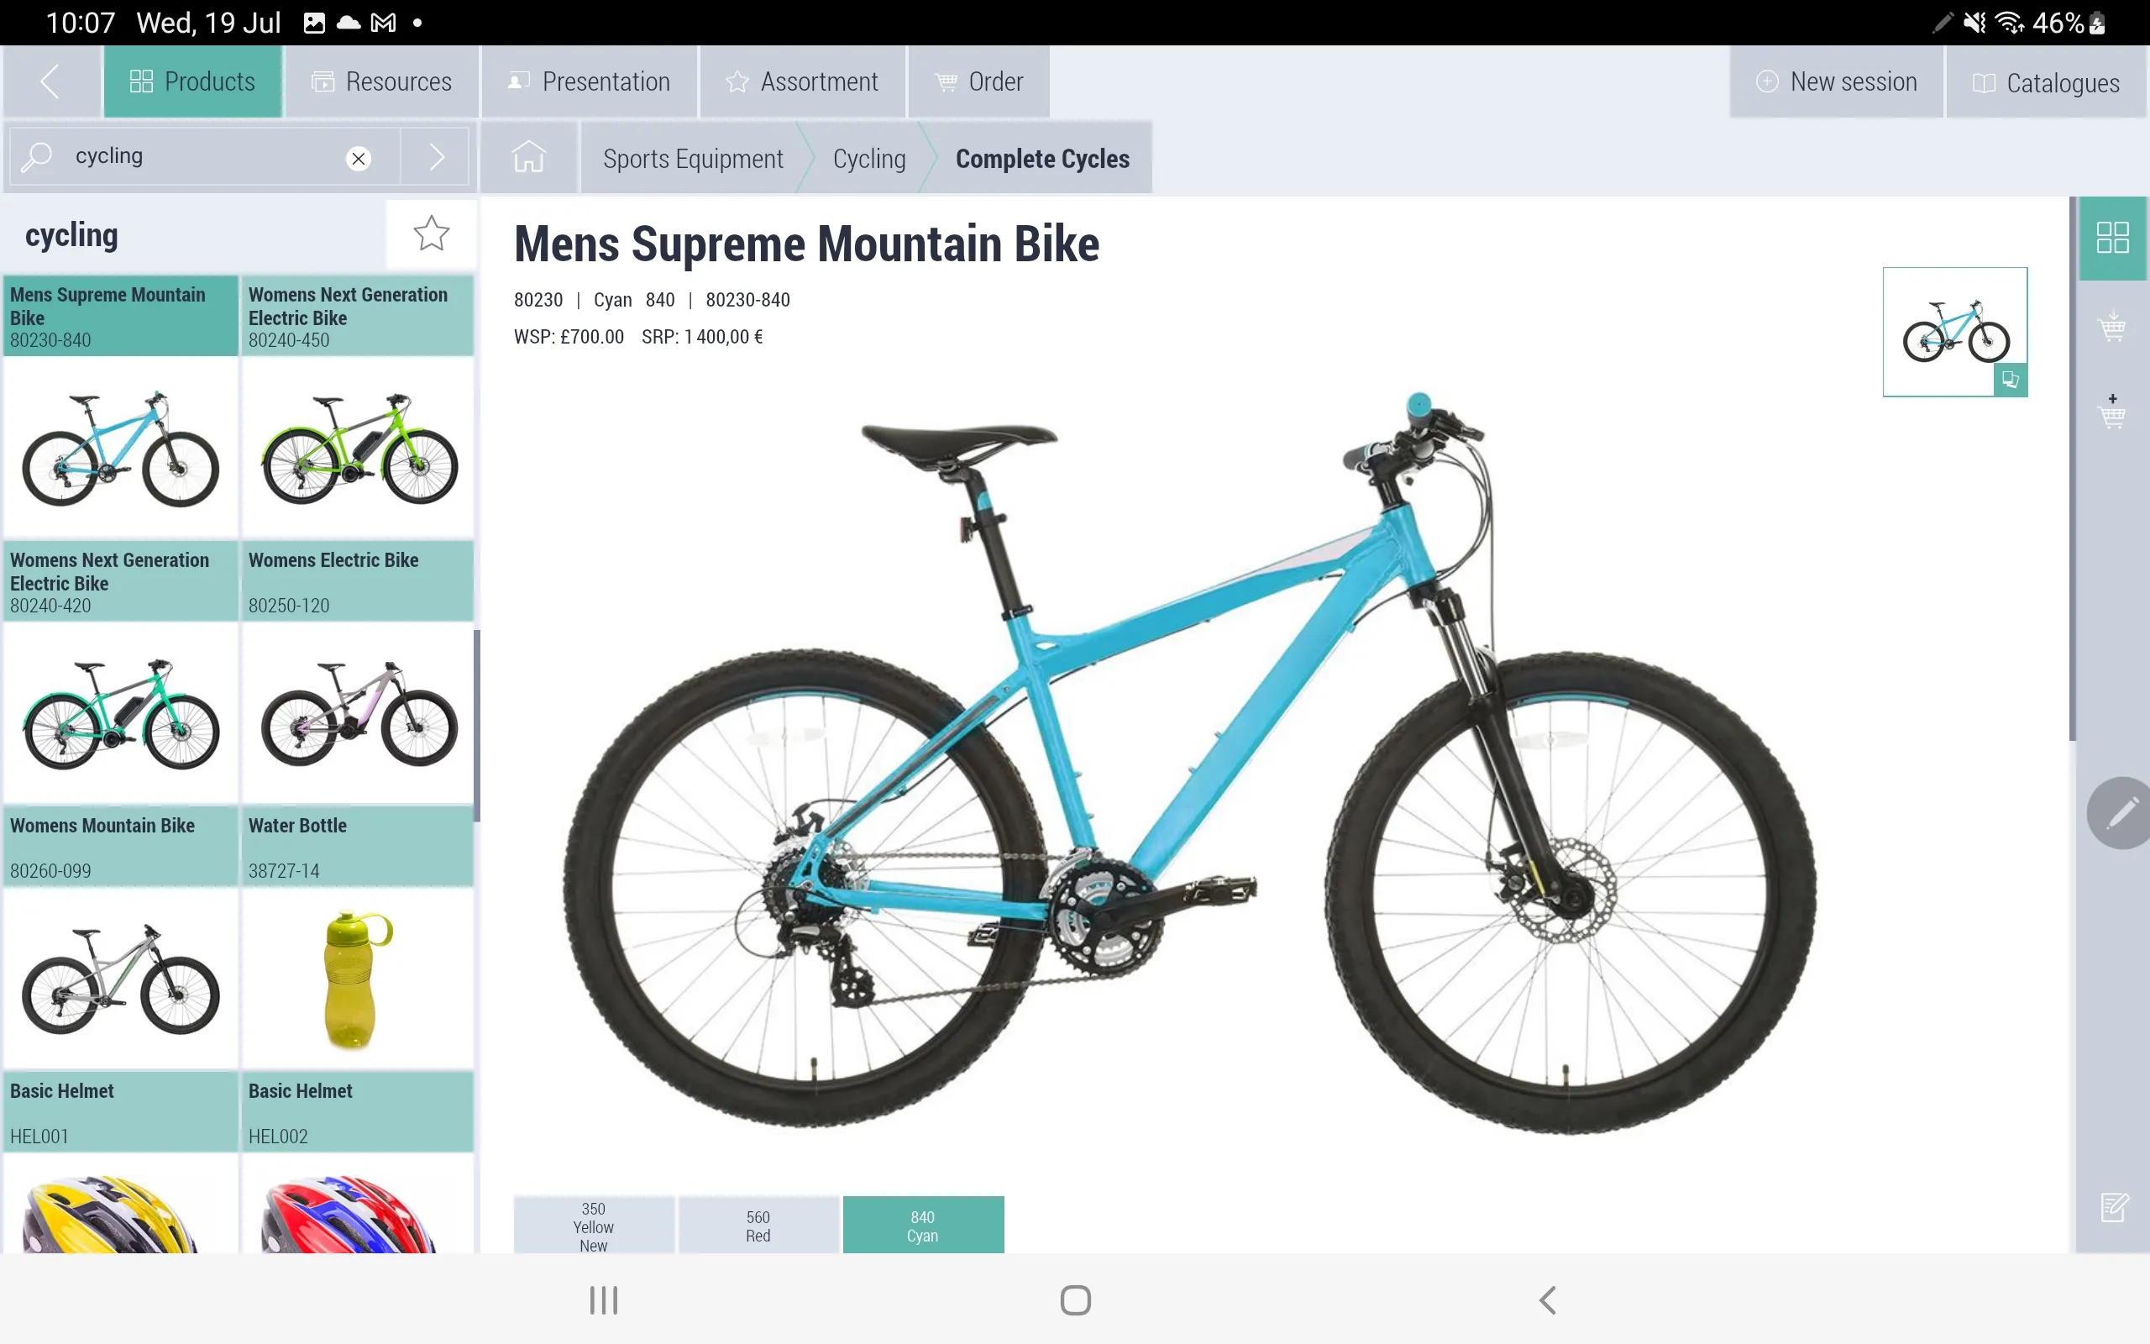Select the Complete Cycles breadcrumb tab
The width and height of the screenshot is (2150, 1344).
point(1041,158)
